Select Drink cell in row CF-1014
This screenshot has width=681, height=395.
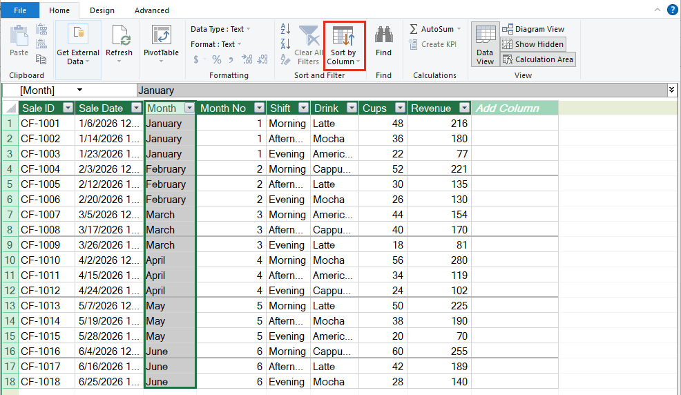click(334, 321)
